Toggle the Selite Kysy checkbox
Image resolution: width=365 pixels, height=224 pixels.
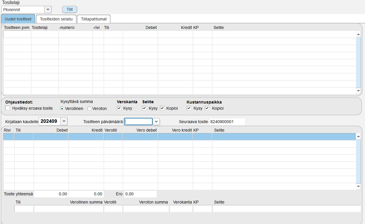click(144, 108)
